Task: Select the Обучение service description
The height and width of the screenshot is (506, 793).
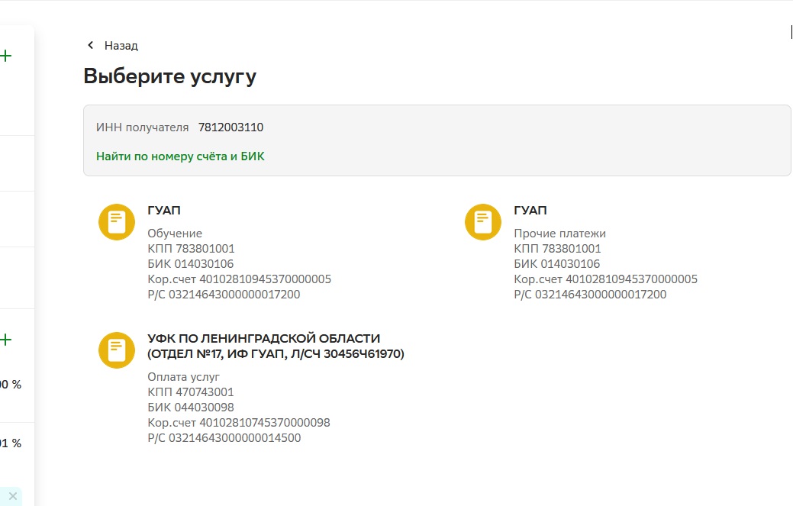Action: click(x=175, y=234)
